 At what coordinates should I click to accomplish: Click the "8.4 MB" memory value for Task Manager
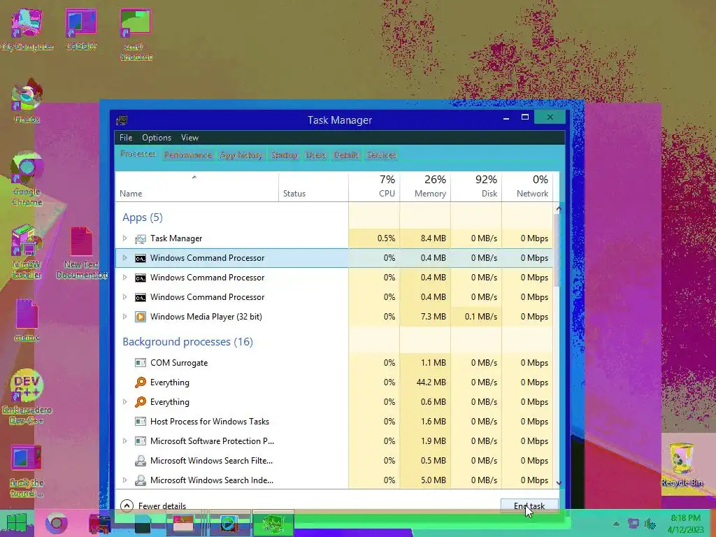click(x=434, y=238)
